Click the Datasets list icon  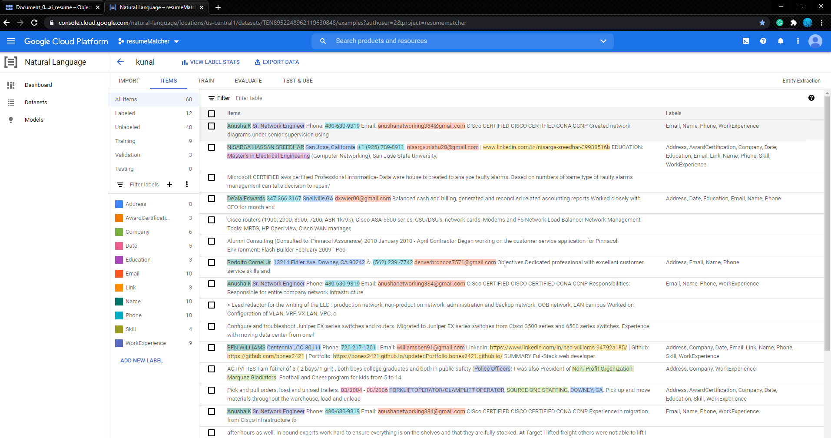tap(11, 103)
